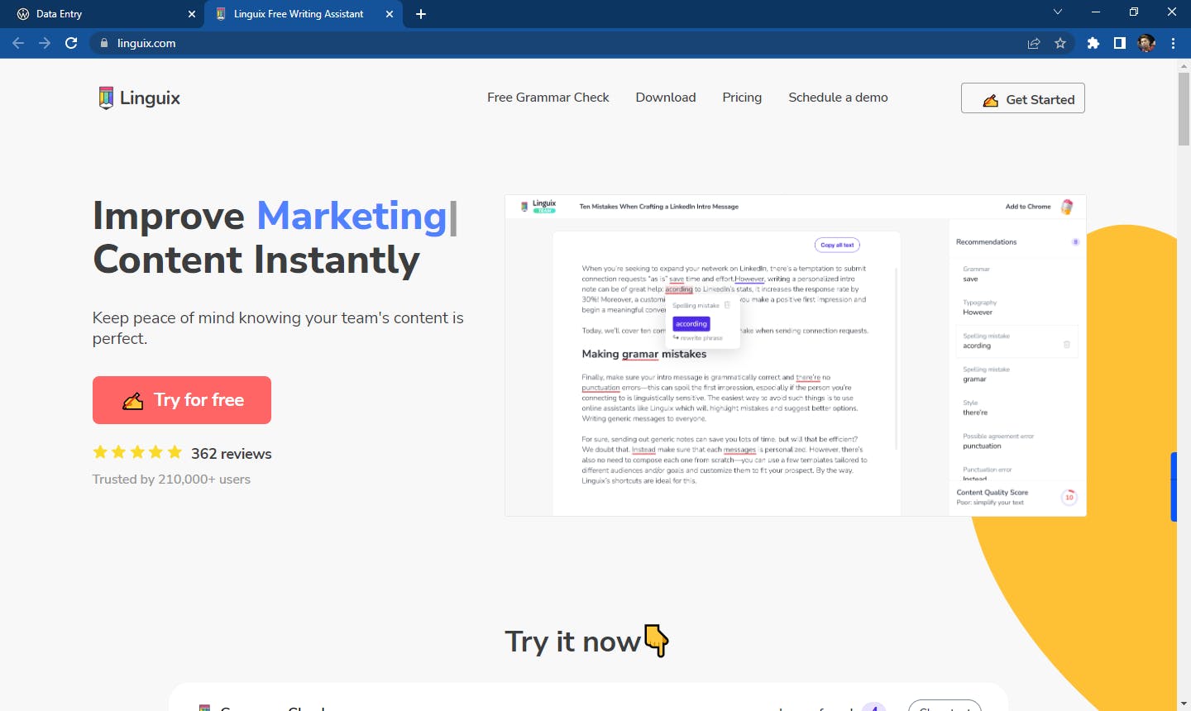The height and width of the screenshot is (711, 1191).
Task: Go to the Pricing page
Action: click(x=742, y=98)
